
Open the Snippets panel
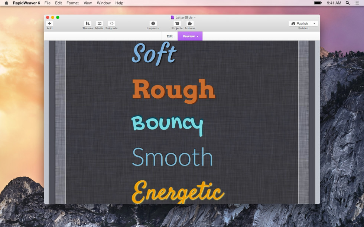111,23
